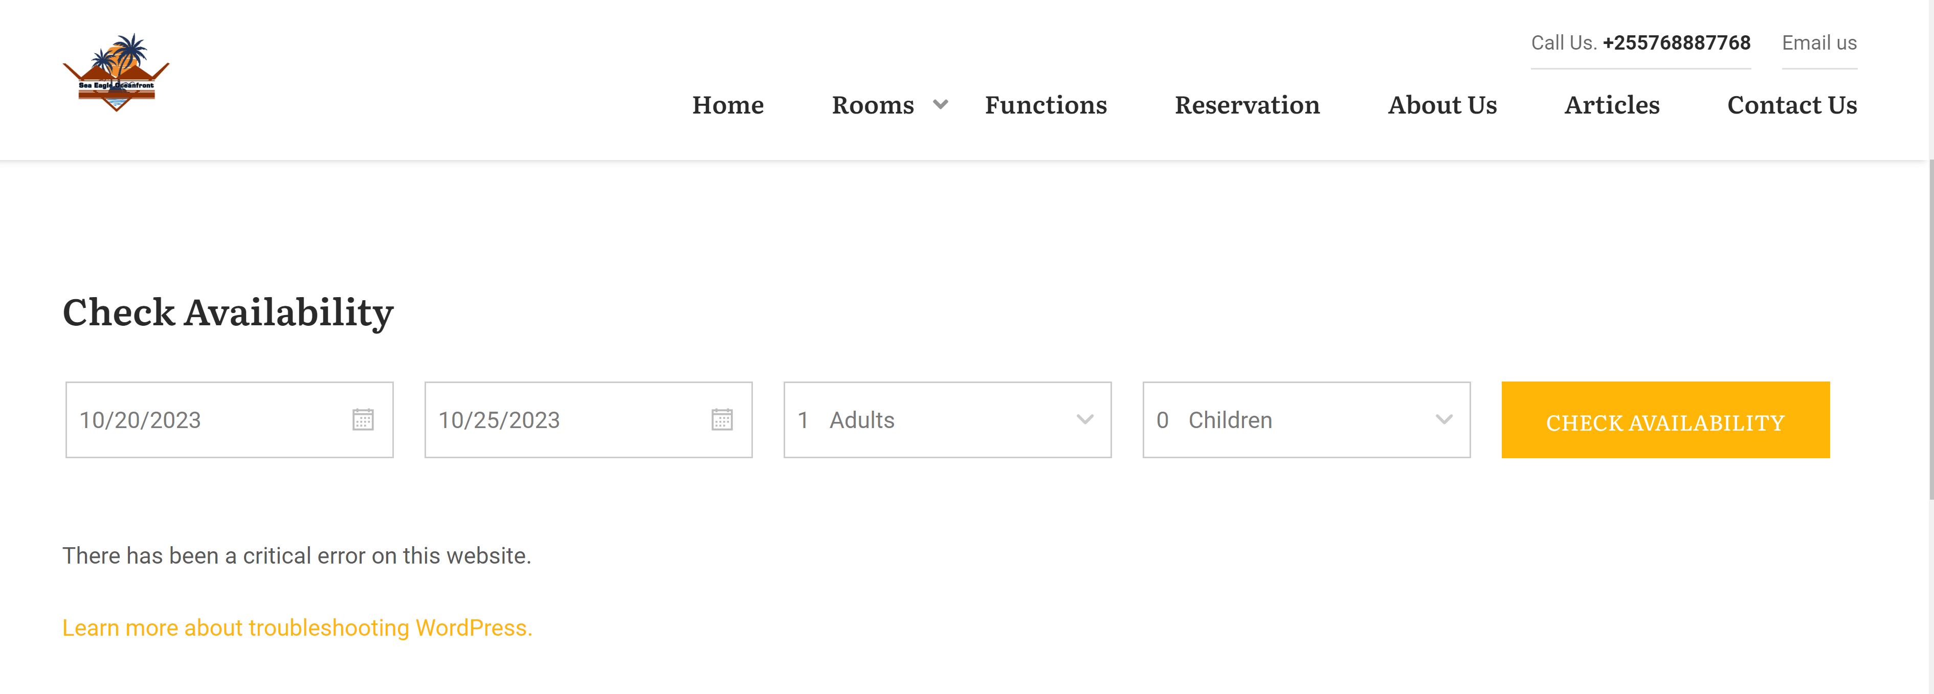Navigate to the Functions page

click(1045, 105)
